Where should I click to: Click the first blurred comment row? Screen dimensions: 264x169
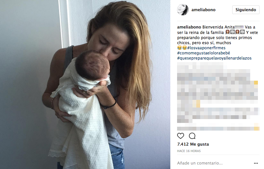[x=200, y=66]
